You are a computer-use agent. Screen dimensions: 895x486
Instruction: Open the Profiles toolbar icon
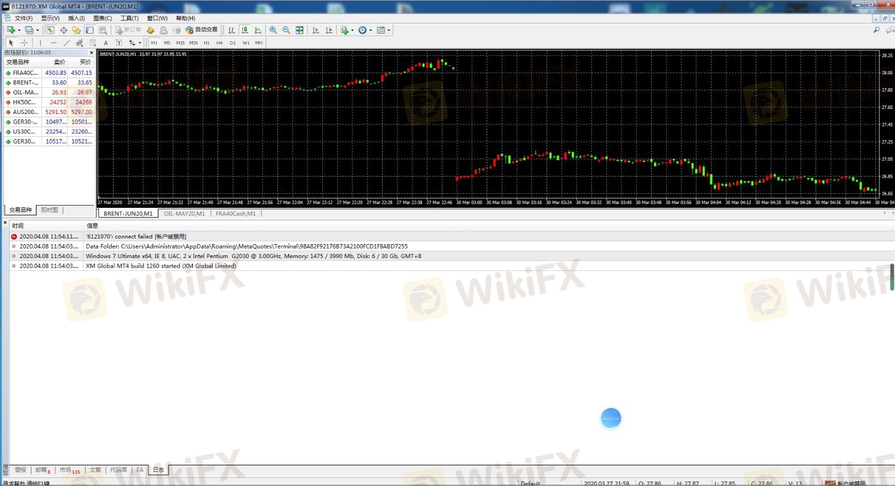click(x=29, y=30)
